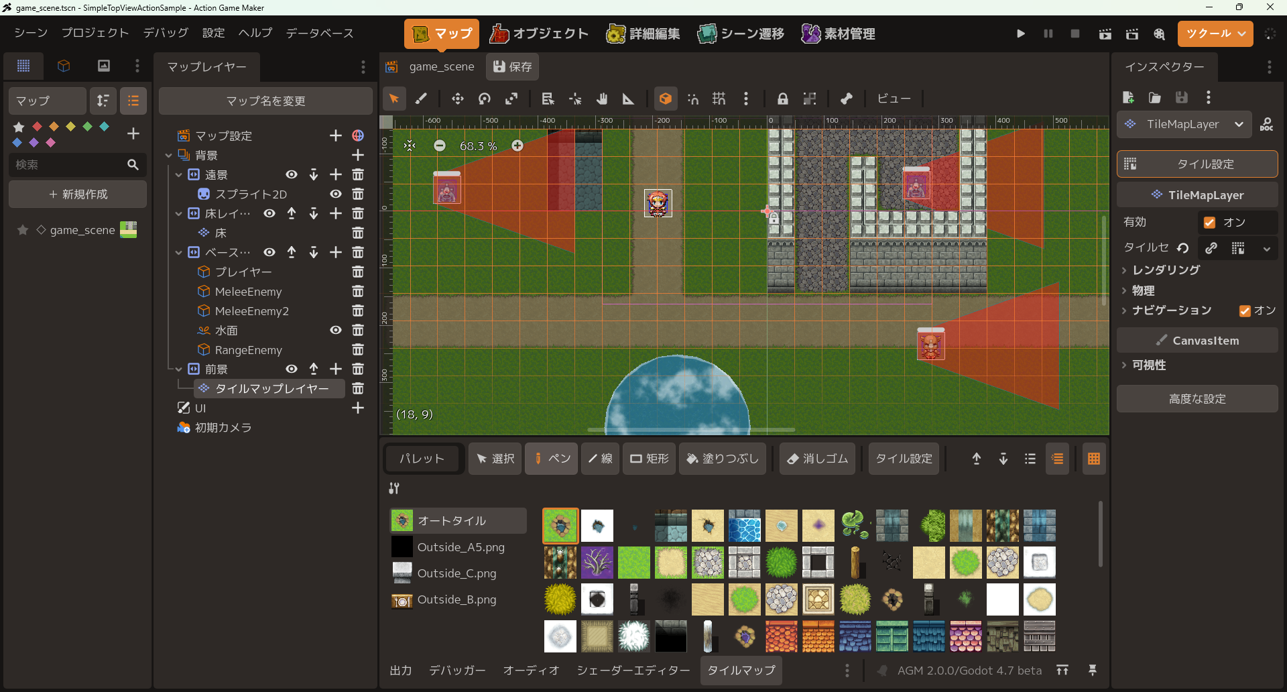This screenshot has width=1287, height=692.
Task: Click the 検索 search field
Action: 78,164
